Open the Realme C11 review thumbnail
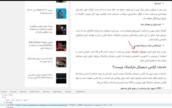This screenshot has width=172, height=108. pyautogui.click(x=61, y=14)
